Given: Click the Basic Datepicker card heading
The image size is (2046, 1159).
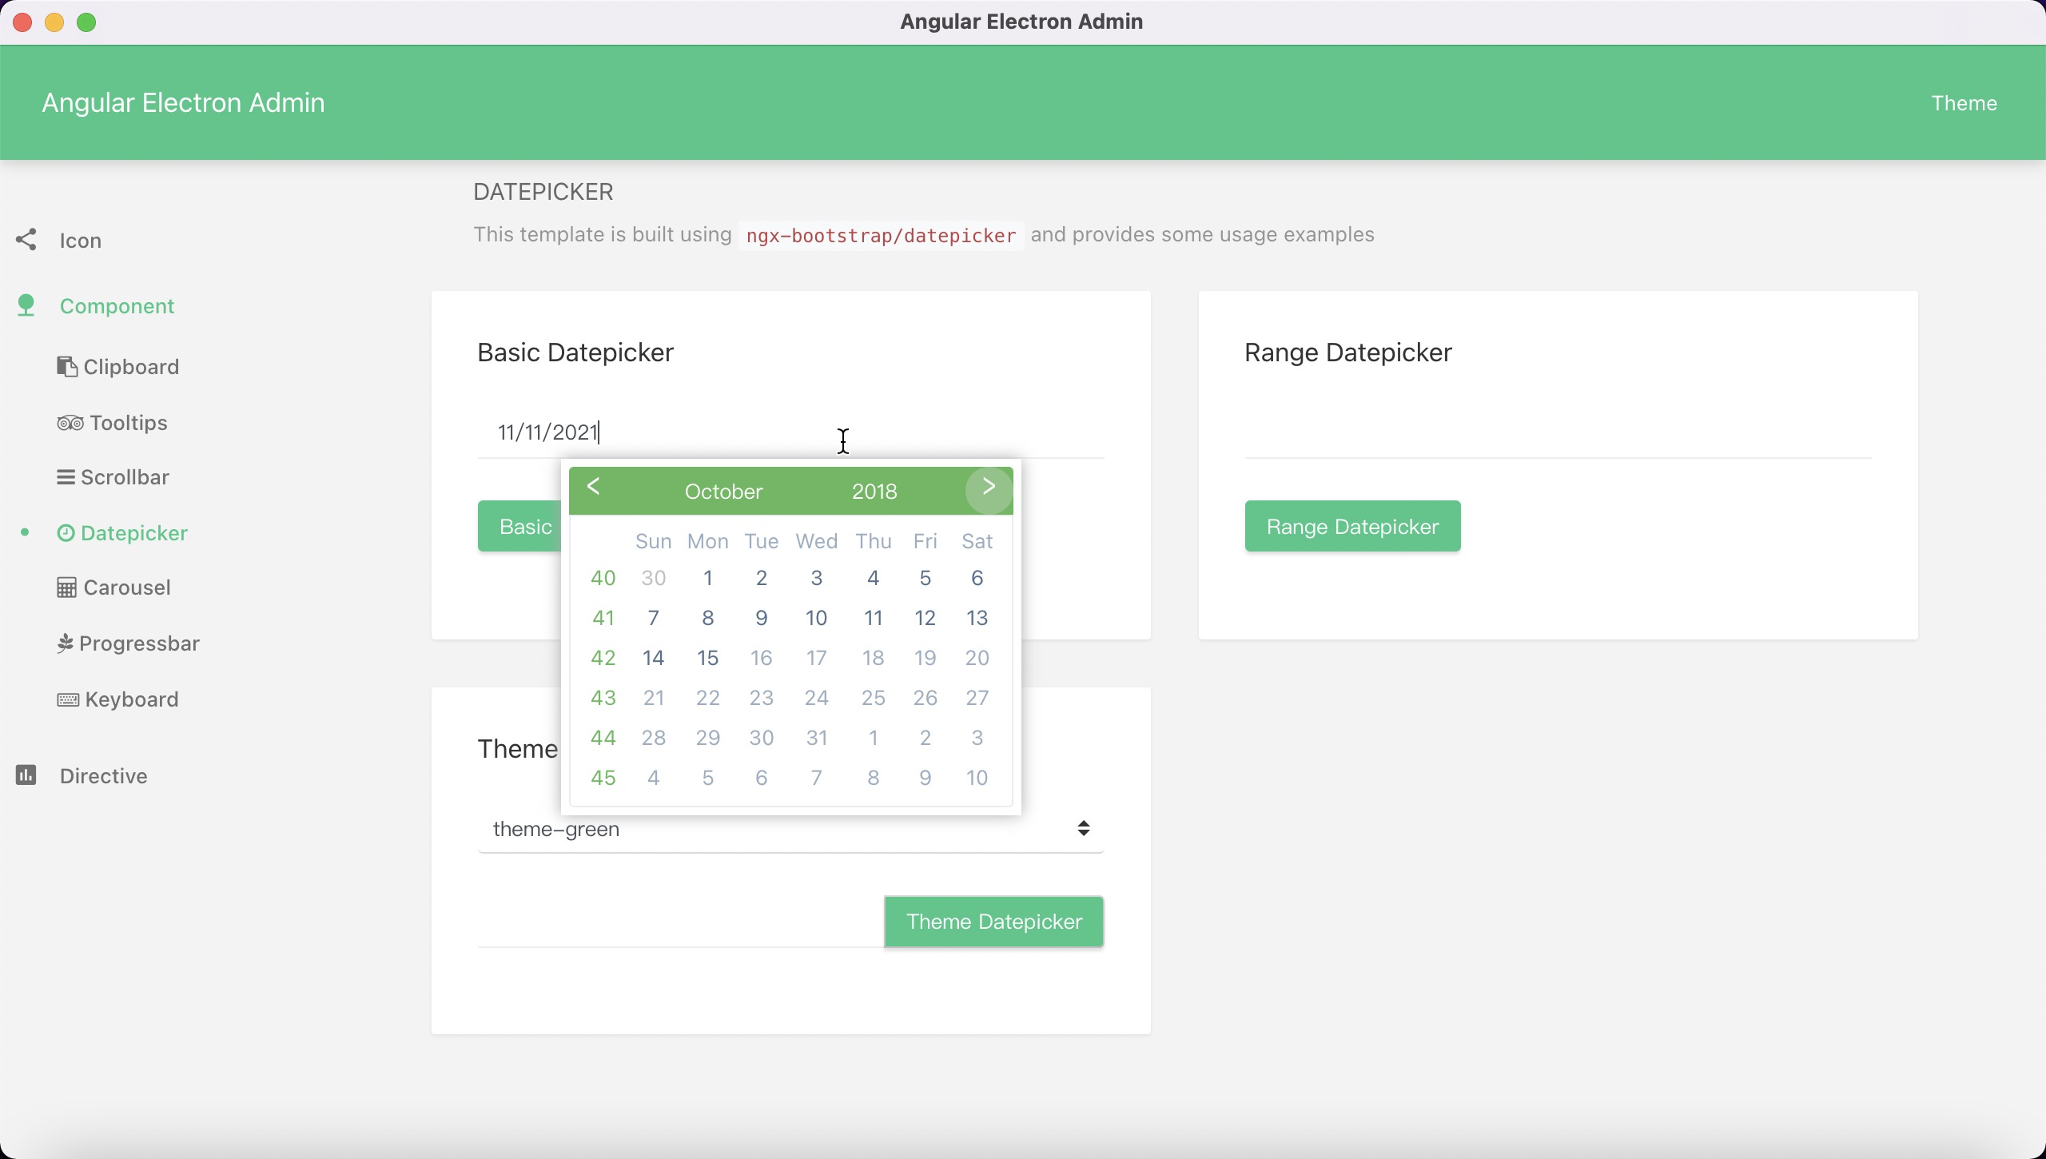Looking at the screenshot, I should pos(575,352).
